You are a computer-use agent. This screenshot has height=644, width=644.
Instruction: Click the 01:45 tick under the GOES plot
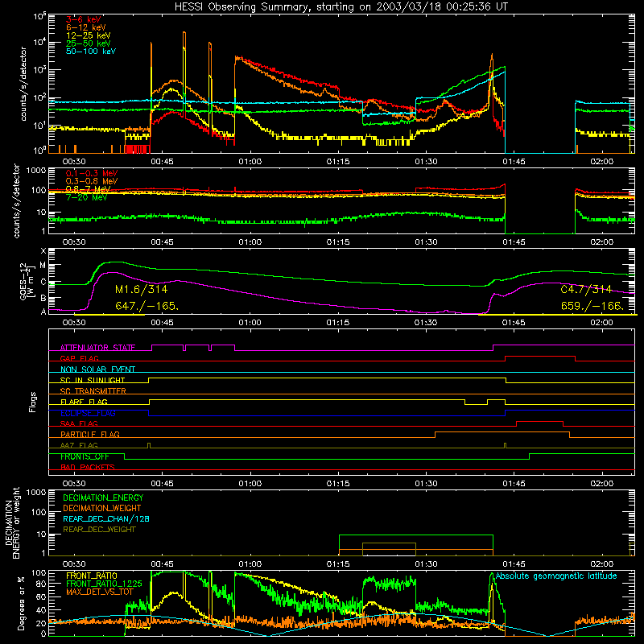(x=514, y=323)
